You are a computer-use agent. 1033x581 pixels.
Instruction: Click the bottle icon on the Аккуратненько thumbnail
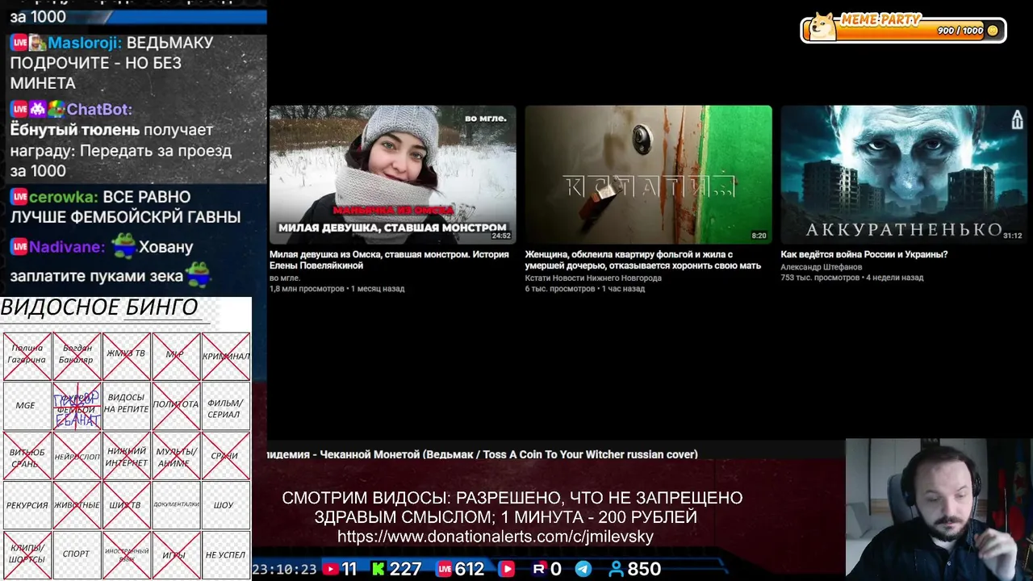point(1017,119)
